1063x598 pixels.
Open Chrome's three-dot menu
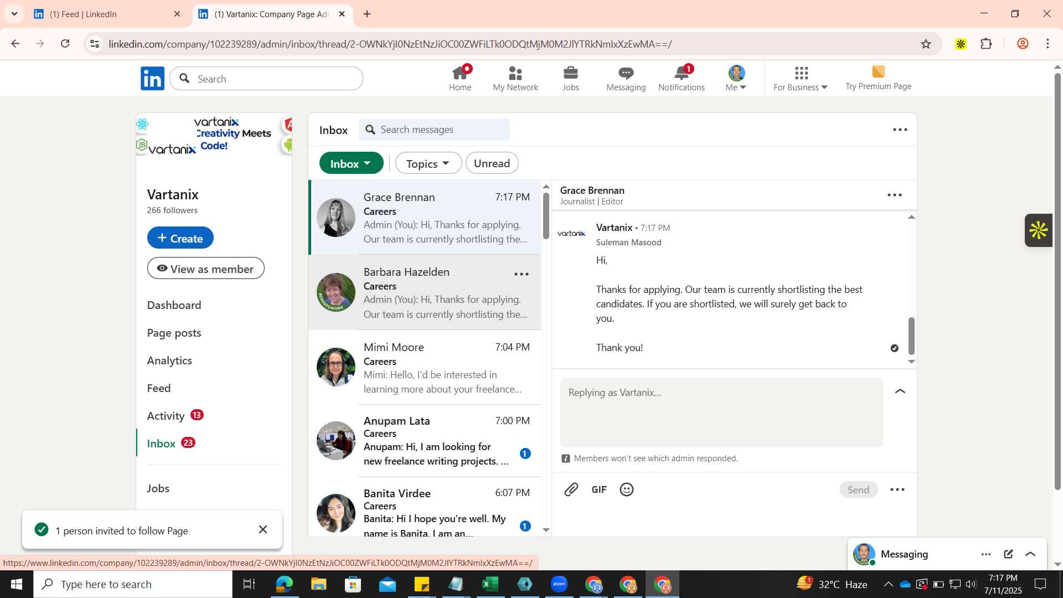point(1047,44)
